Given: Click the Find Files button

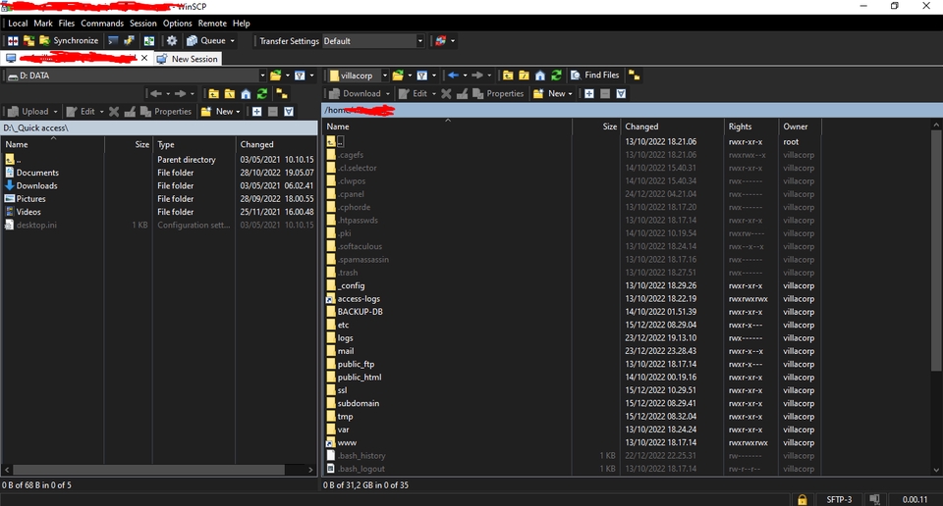Looking at the screenshot, I should pyautogui.click(x=595, y=76).
